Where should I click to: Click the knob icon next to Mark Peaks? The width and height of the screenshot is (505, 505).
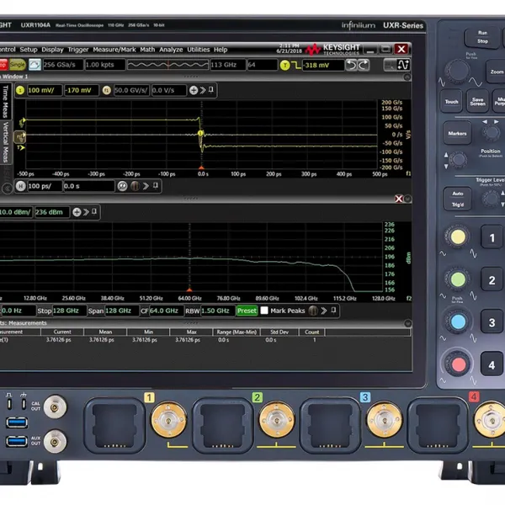coord(313,311)
